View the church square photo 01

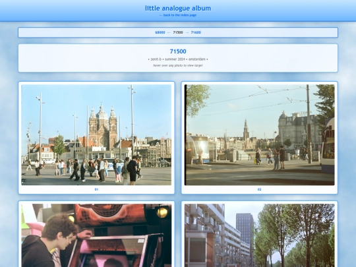[96, 135]
